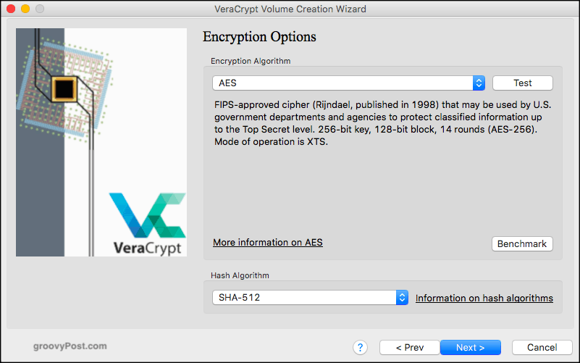The image size is (580, 363).
Task: Open More information on AES link
Action: click(268, 243)
